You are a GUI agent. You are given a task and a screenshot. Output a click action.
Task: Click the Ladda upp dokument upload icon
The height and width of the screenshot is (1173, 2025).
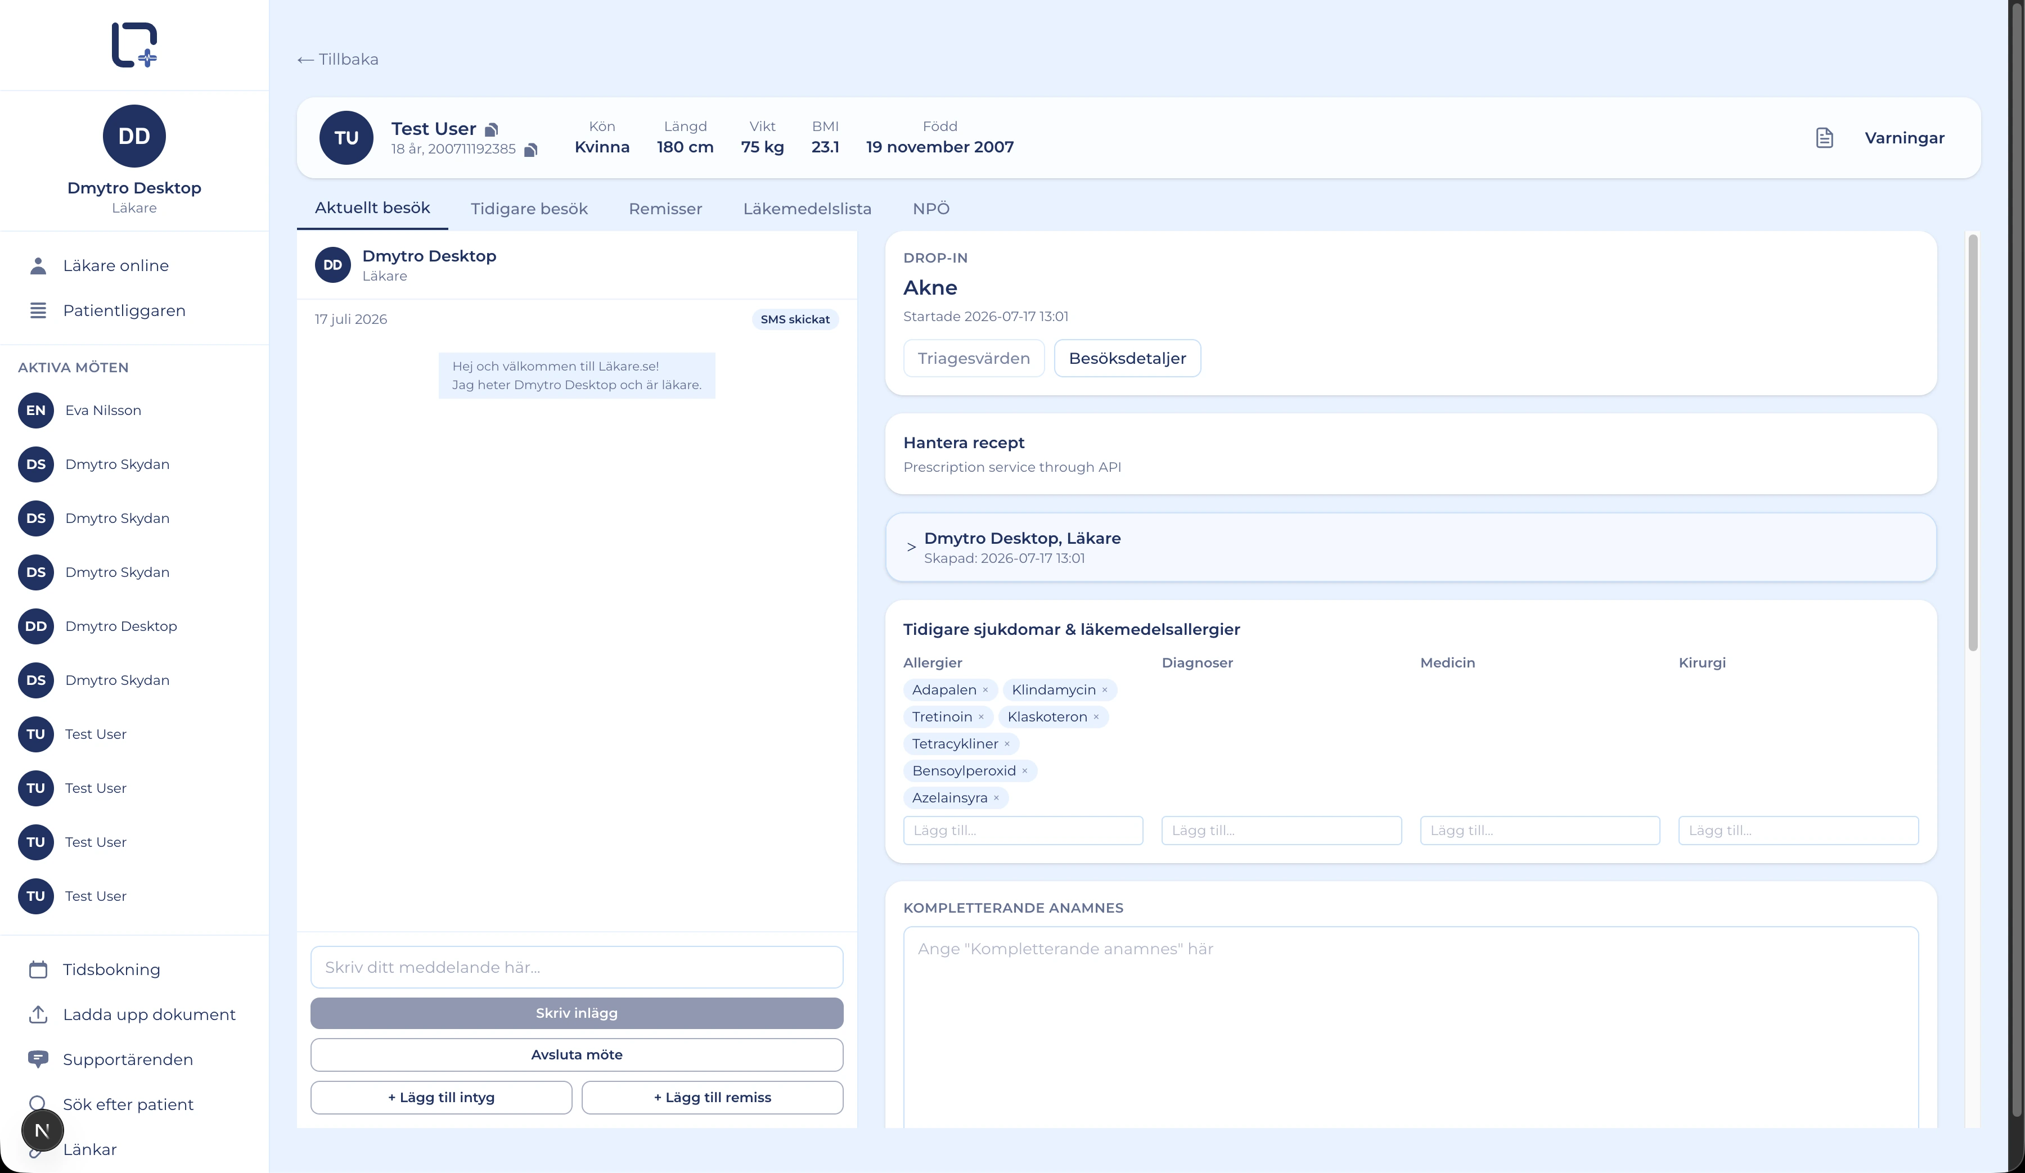click(38, 1015)
